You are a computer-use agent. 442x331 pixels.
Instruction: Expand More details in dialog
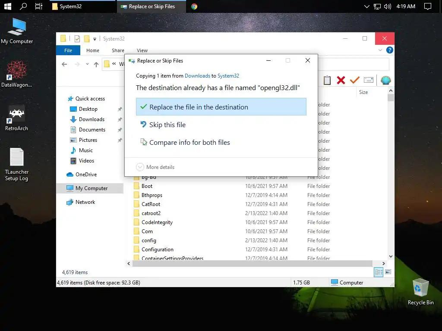coord(155,167)
